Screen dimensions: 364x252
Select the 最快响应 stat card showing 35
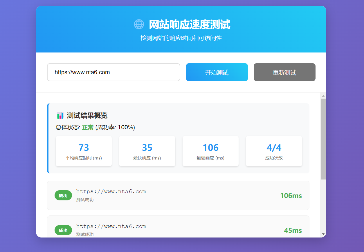[x=147, y=151]
